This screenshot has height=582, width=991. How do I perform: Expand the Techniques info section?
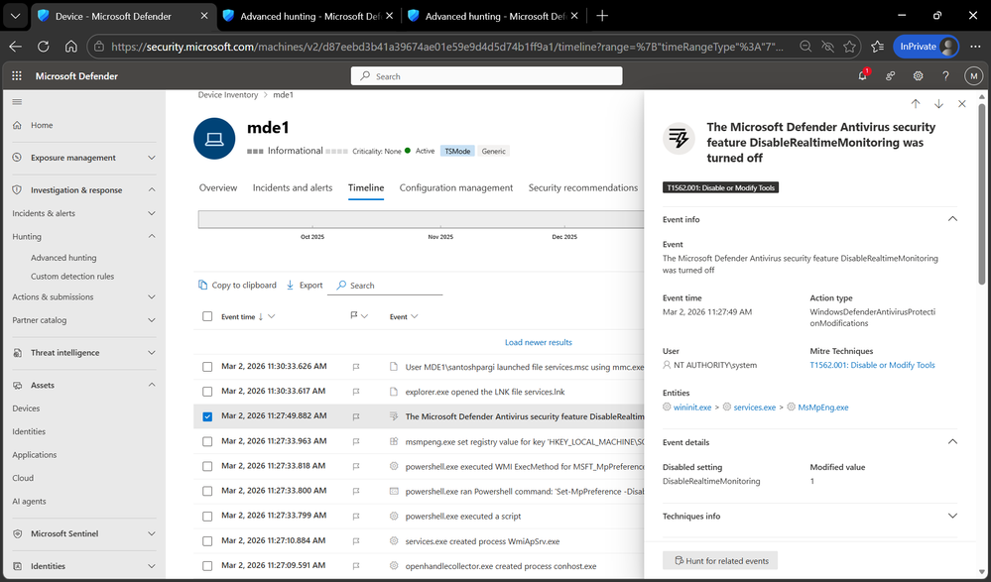pyautogui.click(x=951, y=516)
